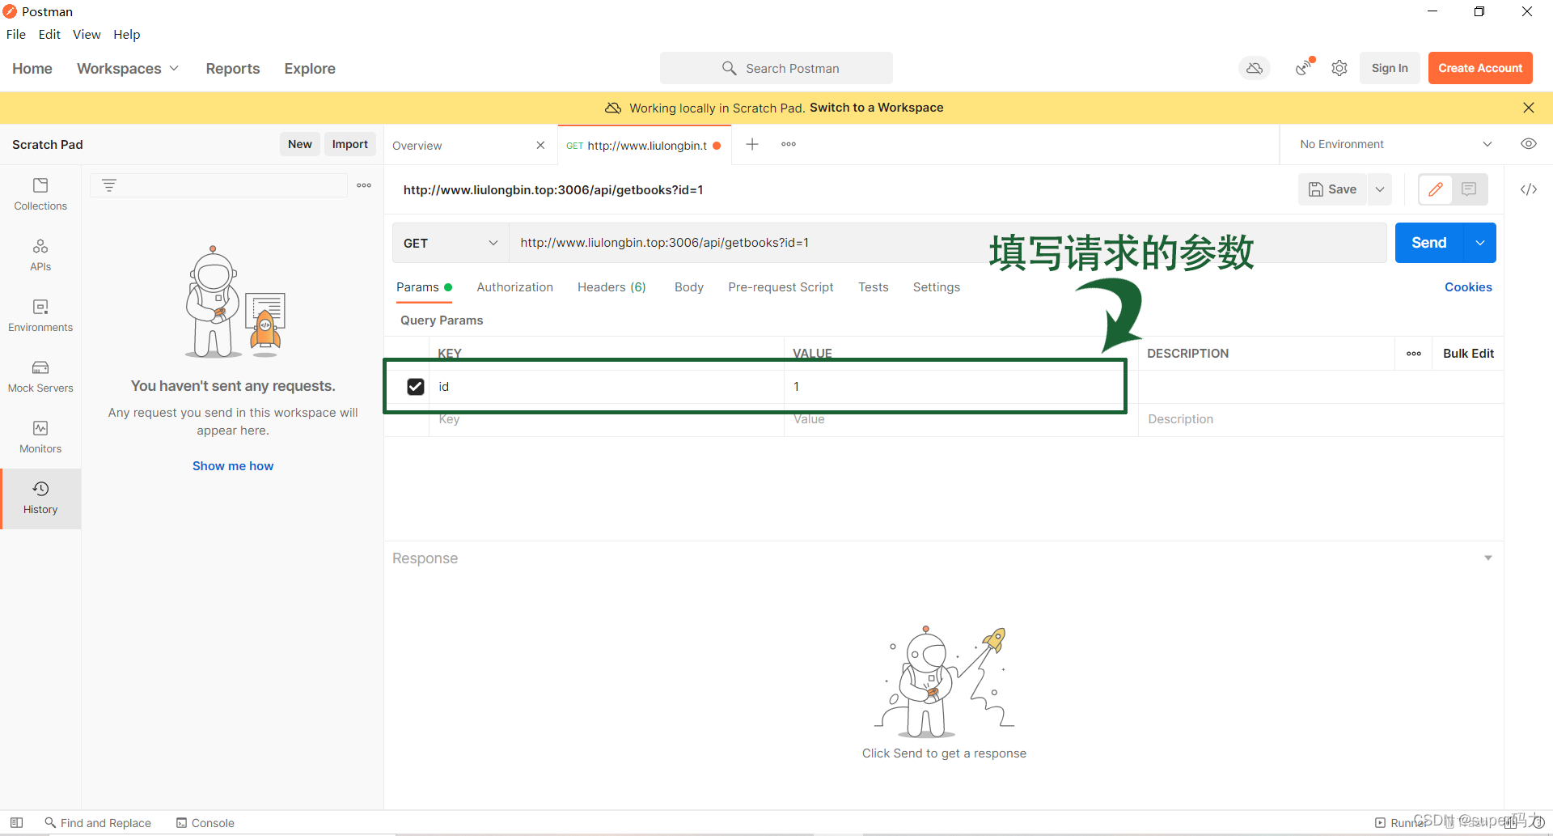This screenshot has height=836, width=1553.
Task: Open the APIs sidebar section
Action: (40, 255)
